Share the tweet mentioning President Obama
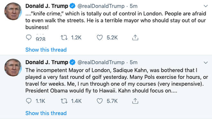The image size is (212, 119). point(135,101)
